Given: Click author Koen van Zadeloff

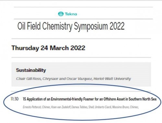Looking at the screenshot, I should pos(61,107).
